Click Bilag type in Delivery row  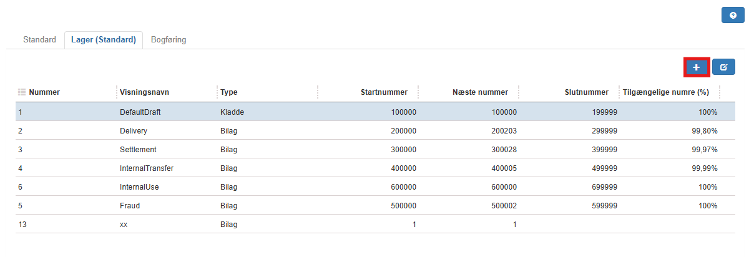click(229, 131)
